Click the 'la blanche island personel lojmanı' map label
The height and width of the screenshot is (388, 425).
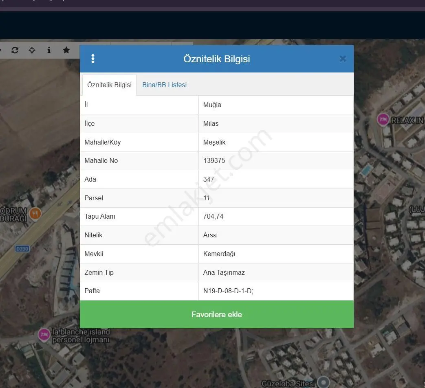point(81,336)
